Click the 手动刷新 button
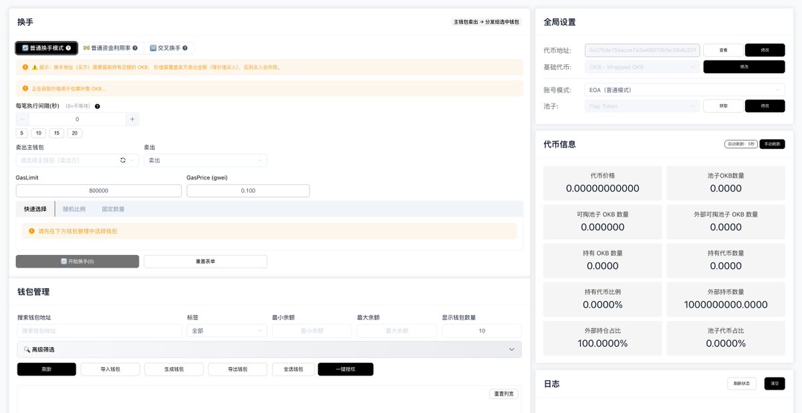The image size is (802, 413). [773, 144]
